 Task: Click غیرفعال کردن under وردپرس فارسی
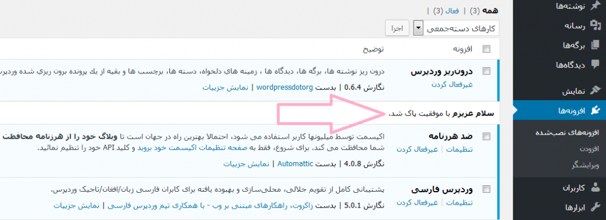417,203
